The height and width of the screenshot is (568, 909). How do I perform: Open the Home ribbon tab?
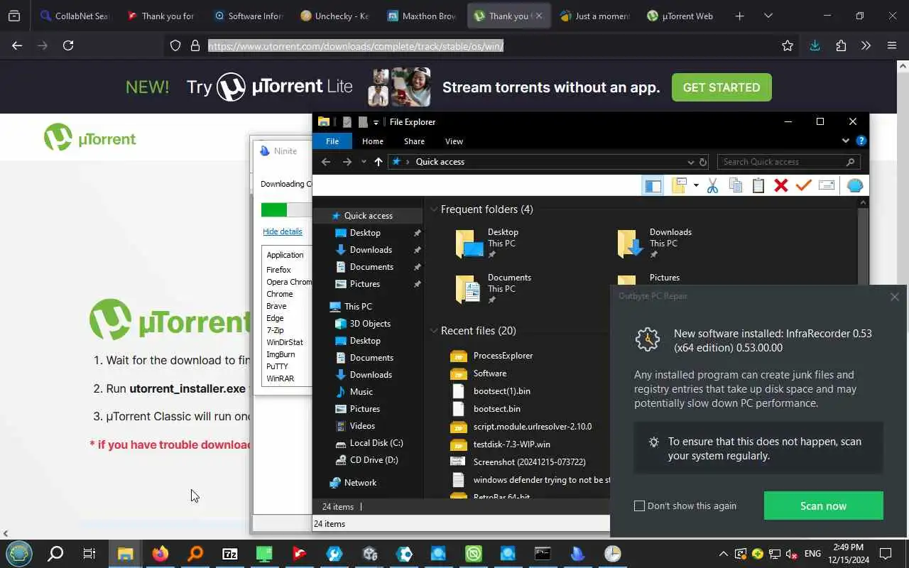pyautogui.click(x=373, y=141)
